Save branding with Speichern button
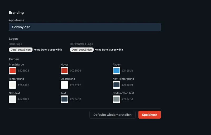The width and height of the screenshot is (211, 135). [150, 115]
